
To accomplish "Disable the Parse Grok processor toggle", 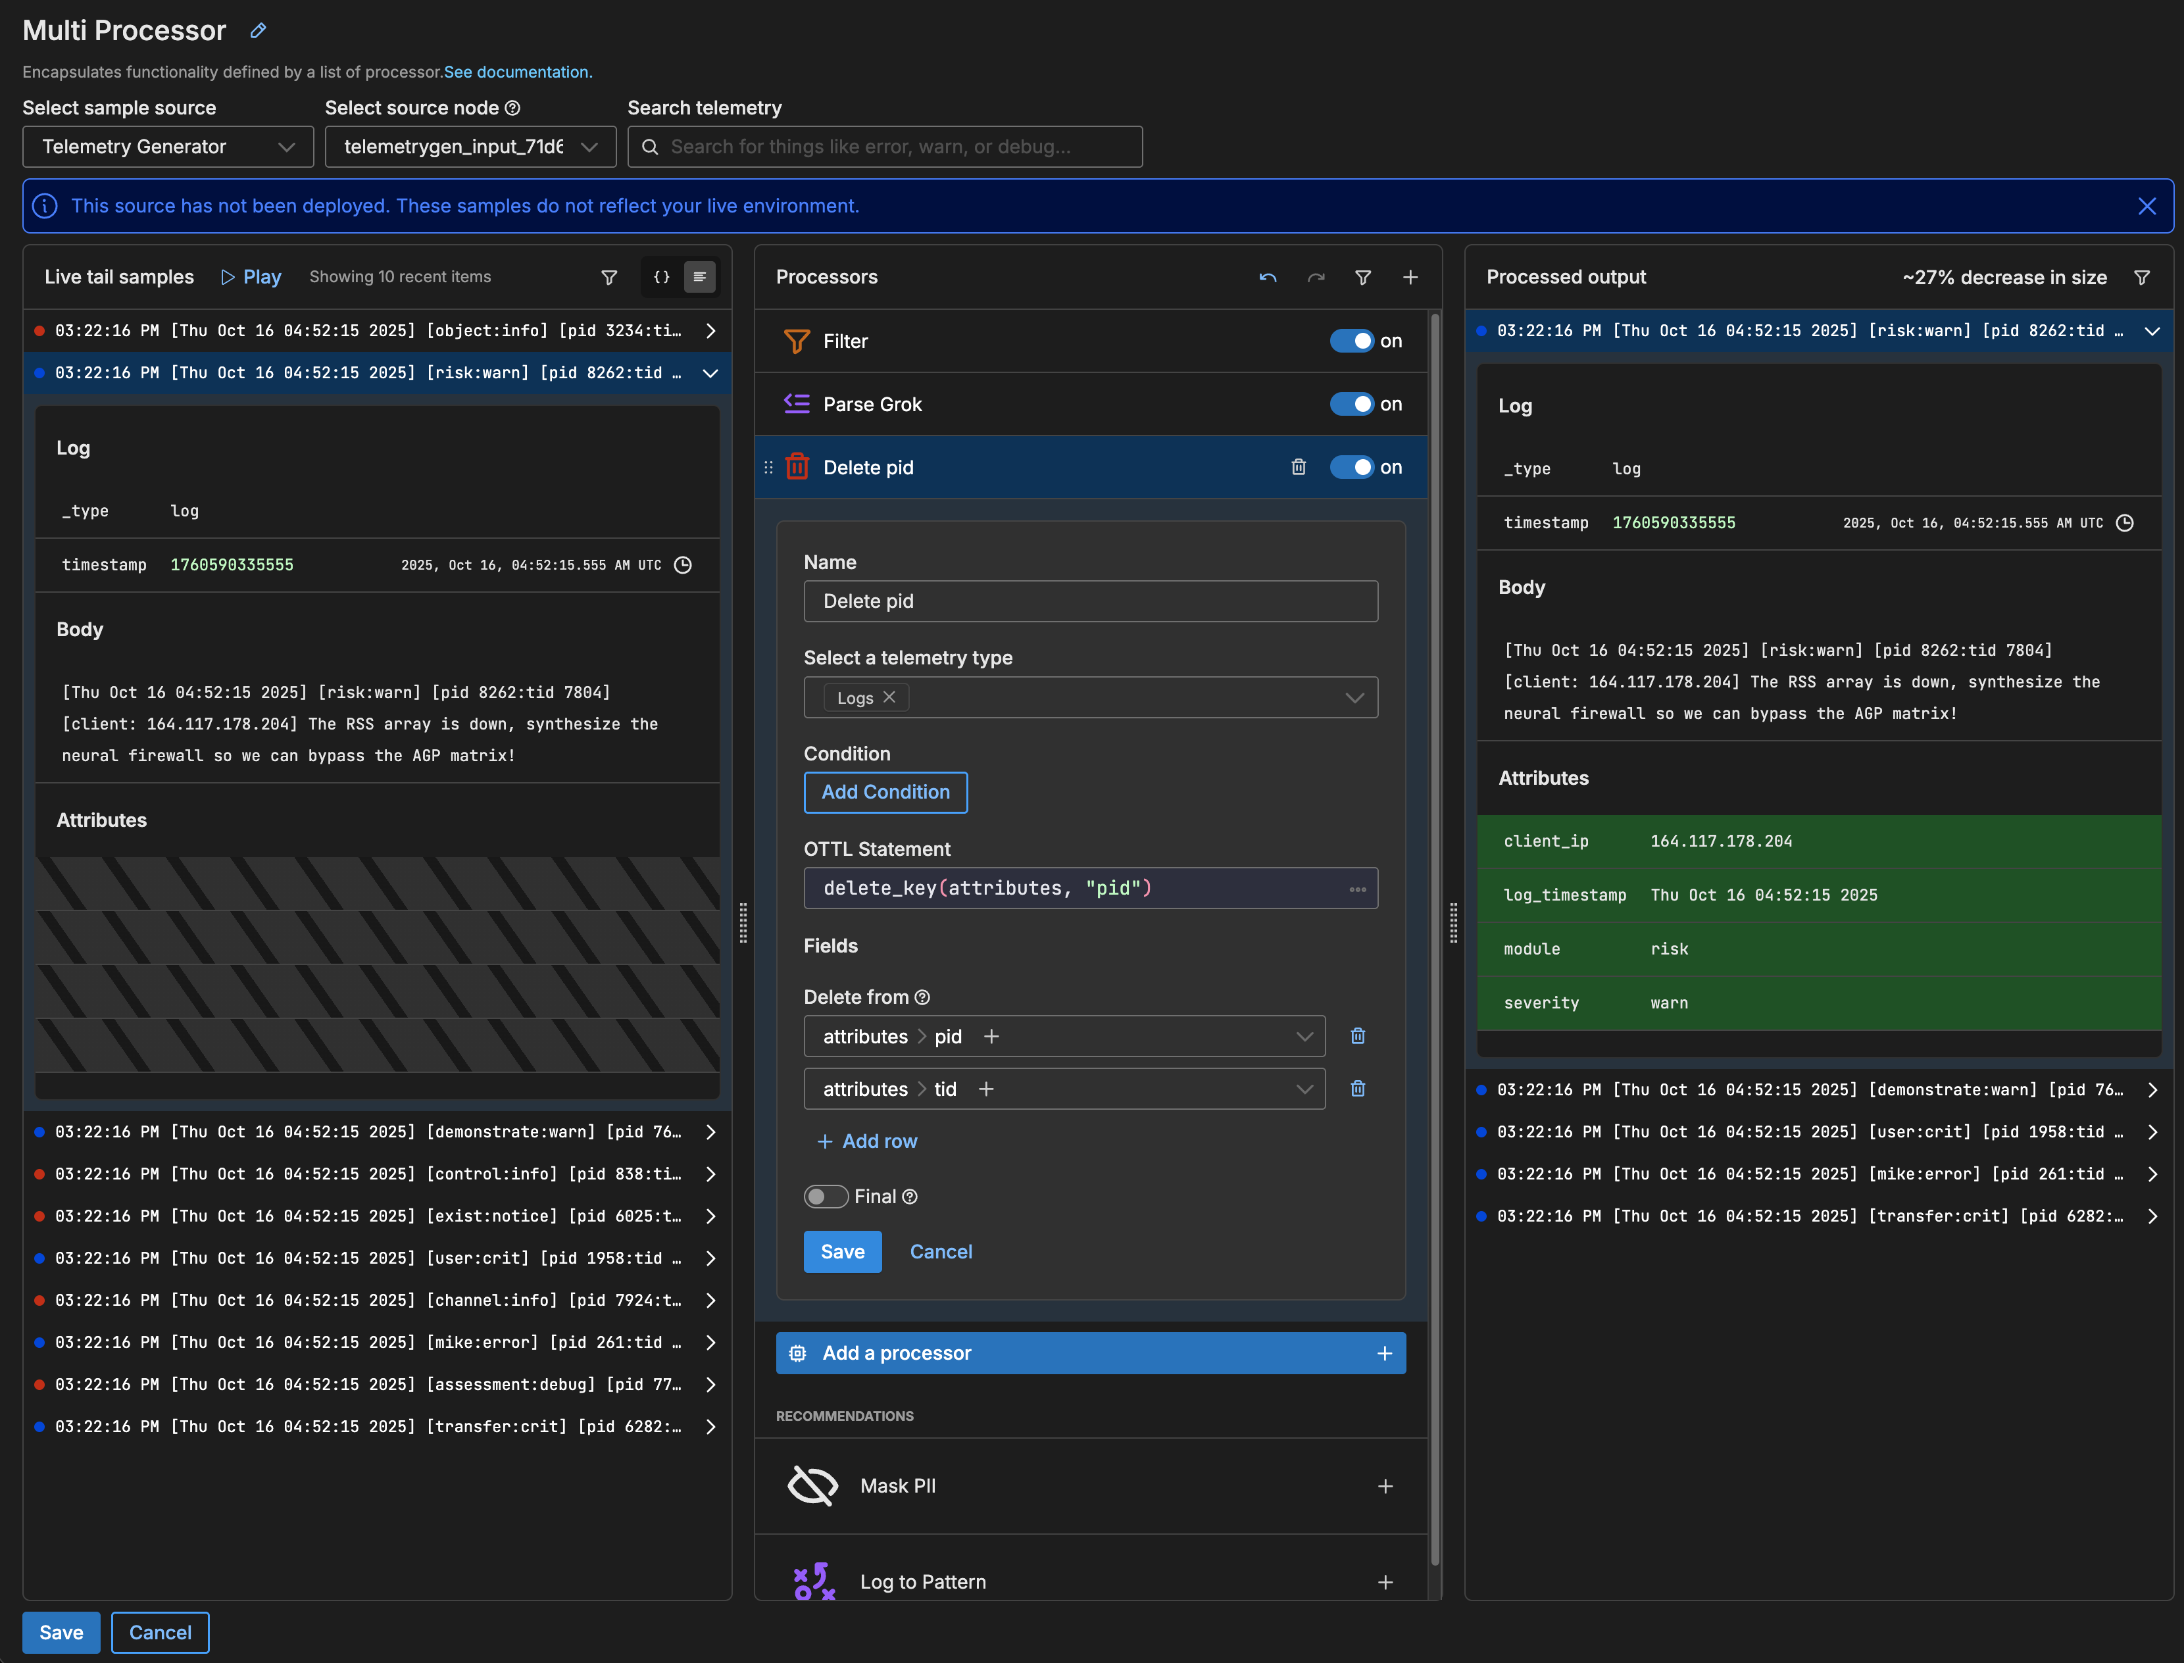I will pos(1351,404).
